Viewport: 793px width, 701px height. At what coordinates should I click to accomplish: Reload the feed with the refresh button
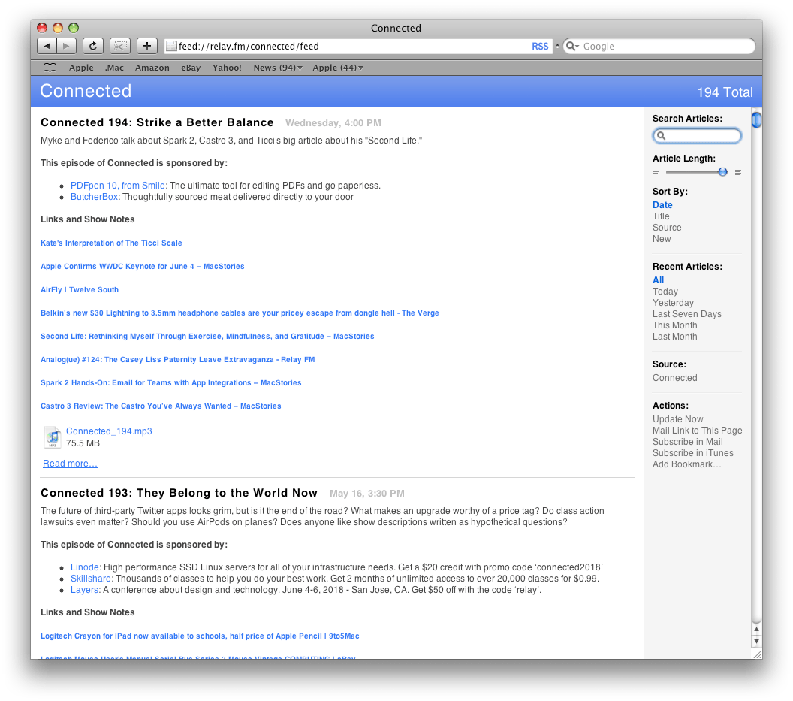pyautogui.click(x=93, y=46)
